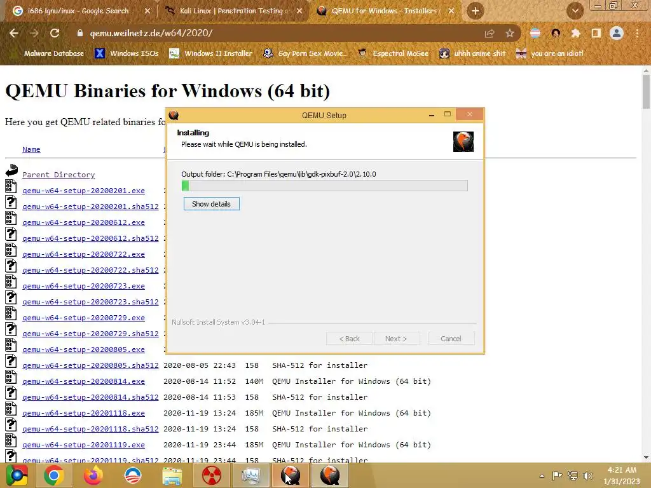
Task: Minimize the QEMU Setup window
Action: click(x=432, y=114)
